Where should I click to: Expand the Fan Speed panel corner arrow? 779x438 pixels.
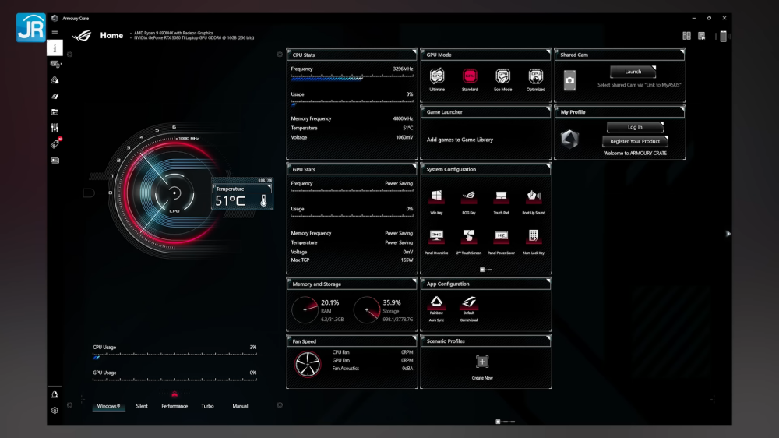(414, 337)
